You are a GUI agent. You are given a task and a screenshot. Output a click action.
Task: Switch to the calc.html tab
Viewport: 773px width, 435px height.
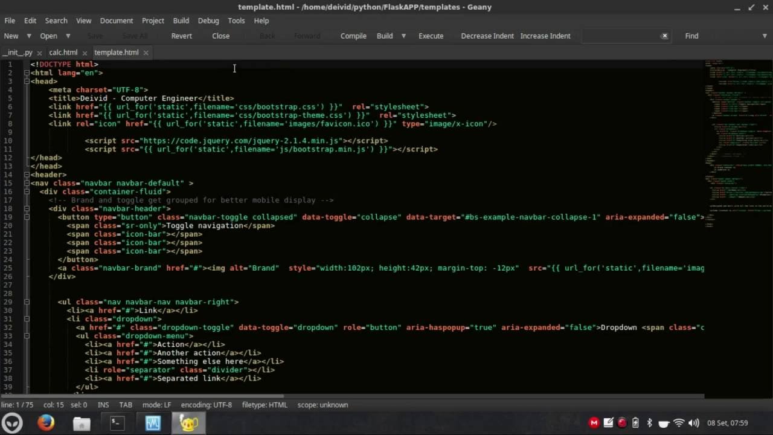click(63, 53)
